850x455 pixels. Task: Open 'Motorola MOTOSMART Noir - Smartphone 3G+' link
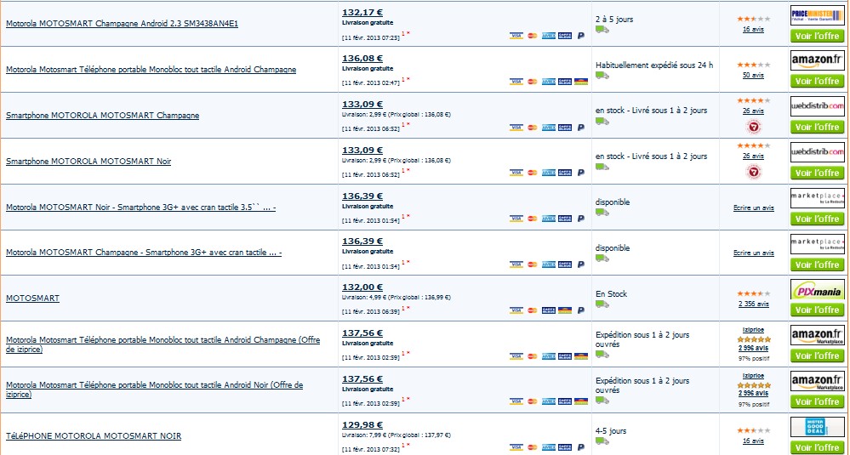click(x=141, y=208)
